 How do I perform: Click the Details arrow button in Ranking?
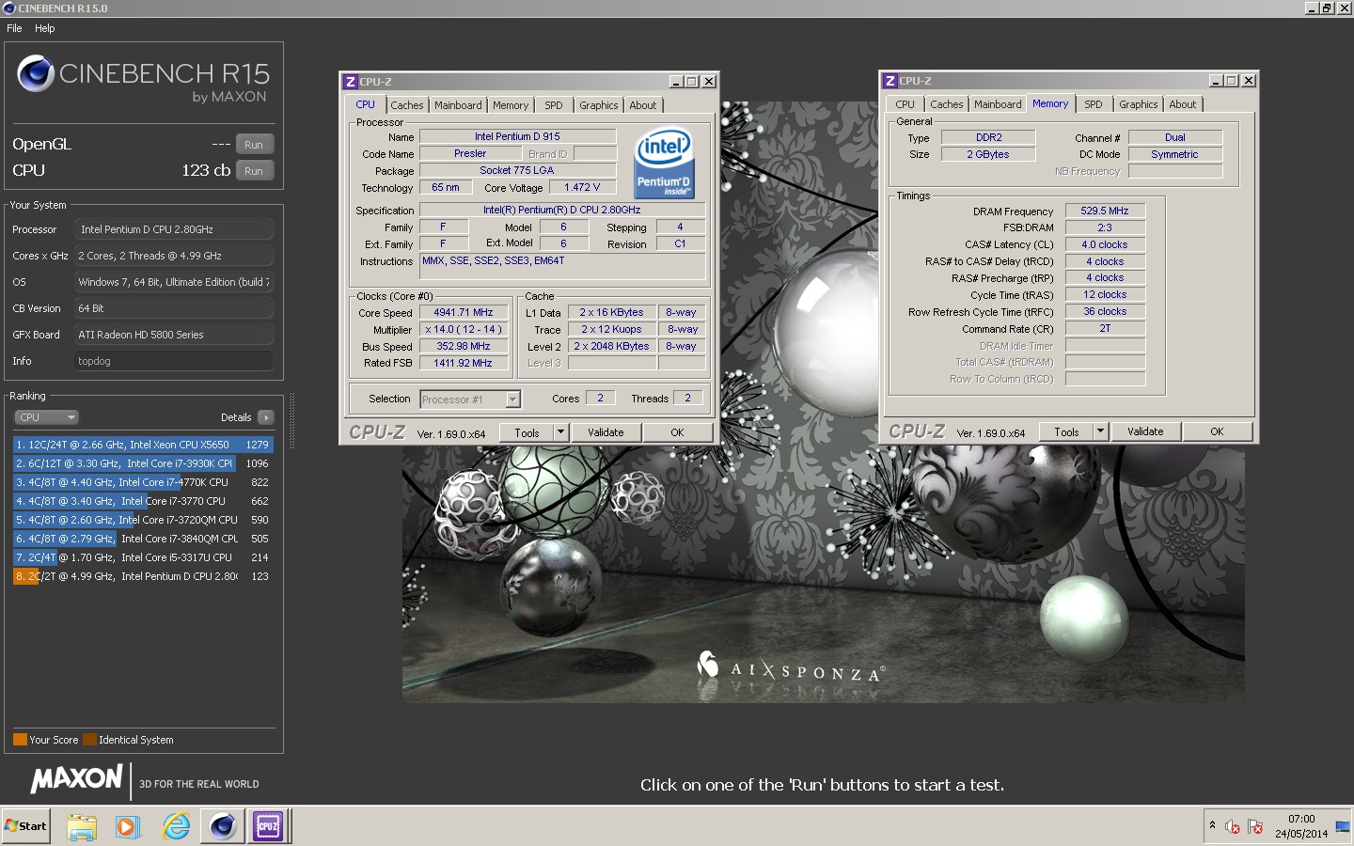tap(266, 417)
